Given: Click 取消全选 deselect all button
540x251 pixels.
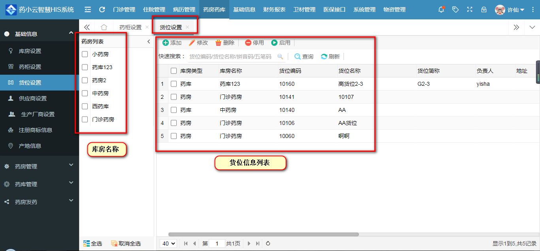Looking at the screenshot, I should [126, 243].
